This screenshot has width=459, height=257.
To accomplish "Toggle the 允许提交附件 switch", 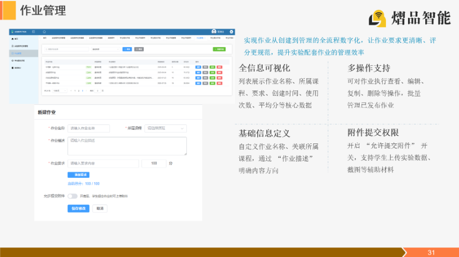I will point(72,196).
